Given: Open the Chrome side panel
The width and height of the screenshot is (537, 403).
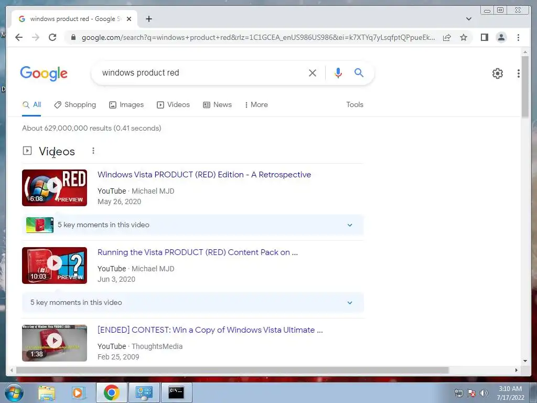Looking at the screenshot, I should point(484,37).
